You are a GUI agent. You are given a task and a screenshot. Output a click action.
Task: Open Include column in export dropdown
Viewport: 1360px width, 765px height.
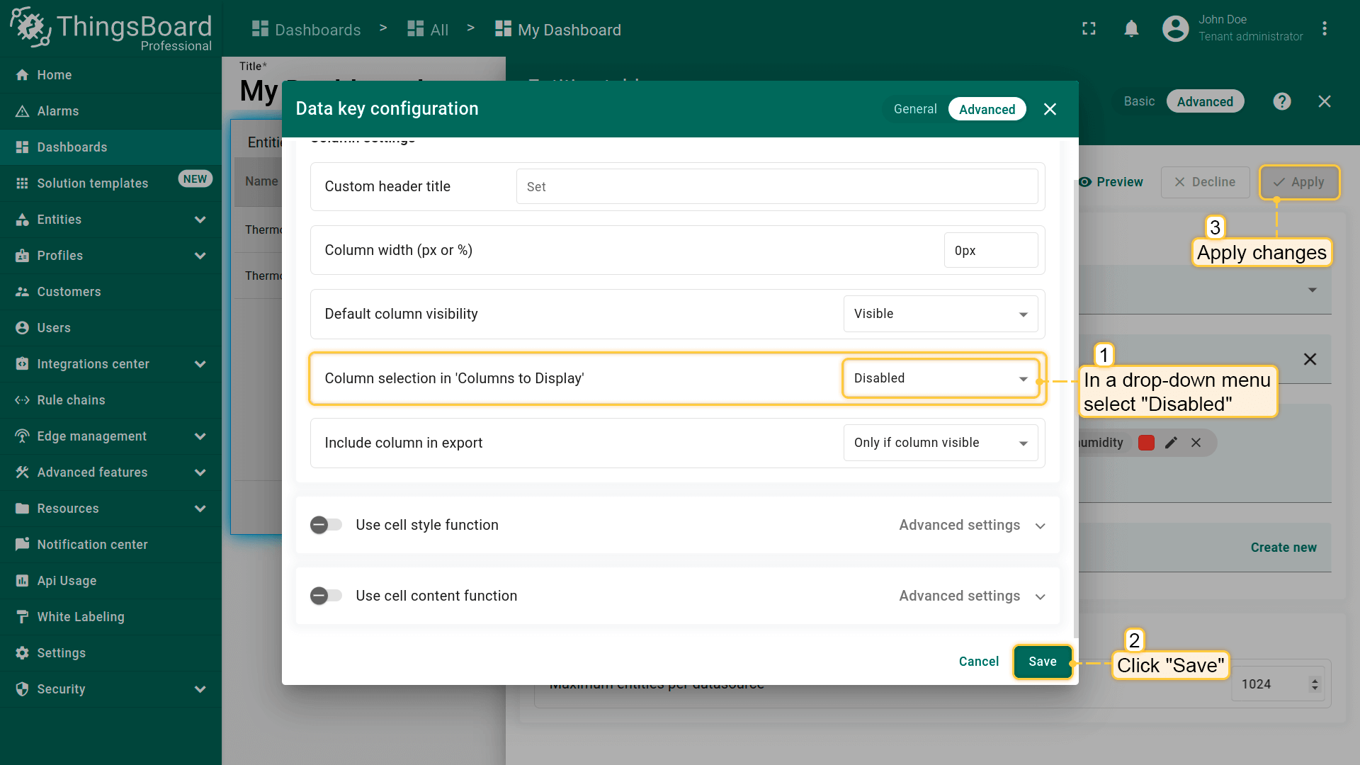940,443
